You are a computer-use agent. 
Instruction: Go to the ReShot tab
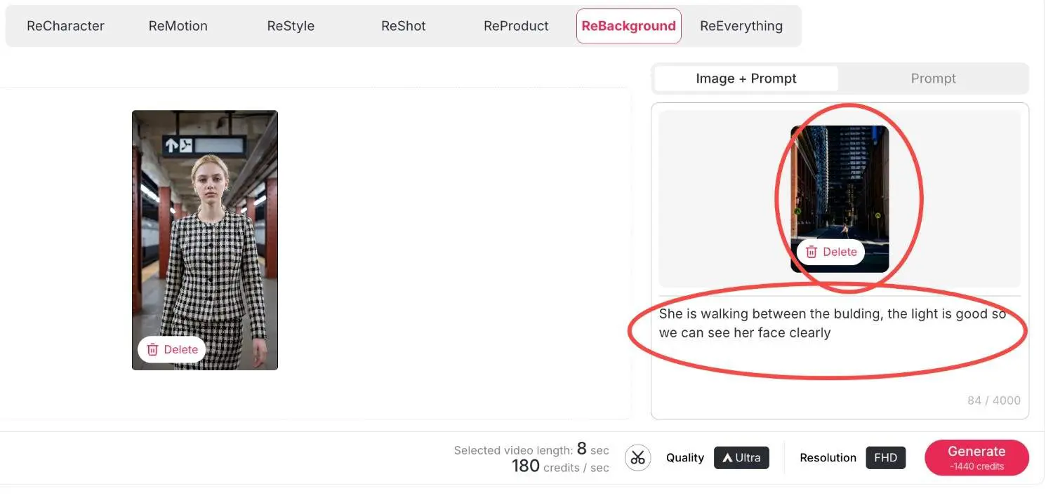point(404,26)
